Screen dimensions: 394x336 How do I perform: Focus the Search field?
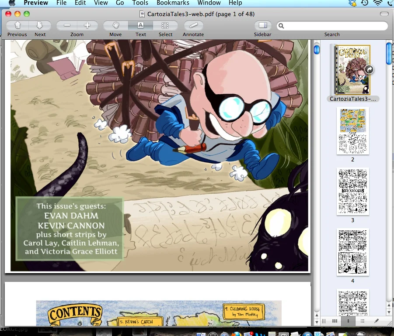pos(332,26)
